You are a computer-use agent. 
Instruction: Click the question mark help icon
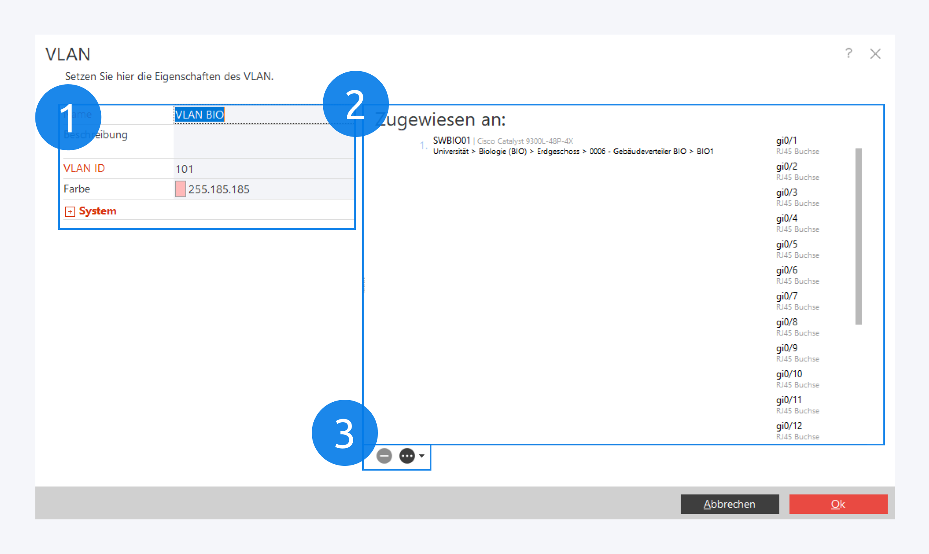pos(848,53)
